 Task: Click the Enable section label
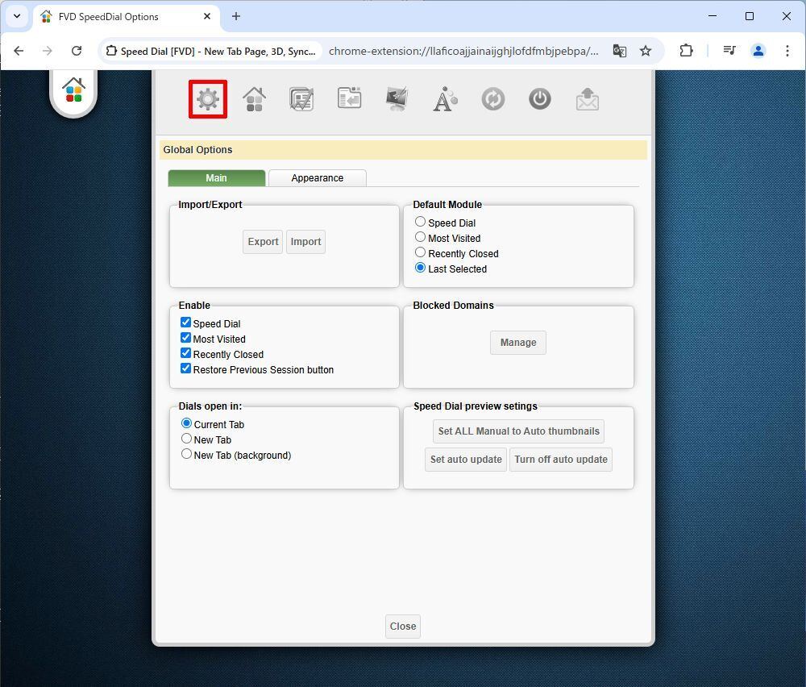pos(194,306)
